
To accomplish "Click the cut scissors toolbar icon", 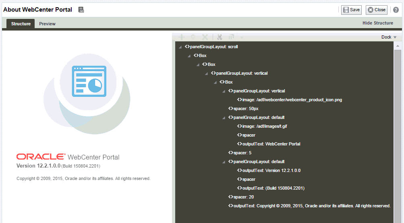I will (220, 37).
